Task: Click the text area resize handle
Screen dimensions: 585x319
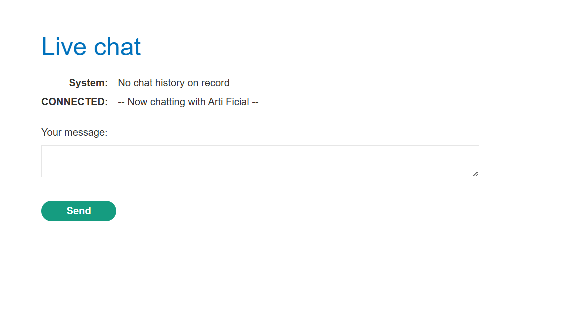Action: point(475,174)
